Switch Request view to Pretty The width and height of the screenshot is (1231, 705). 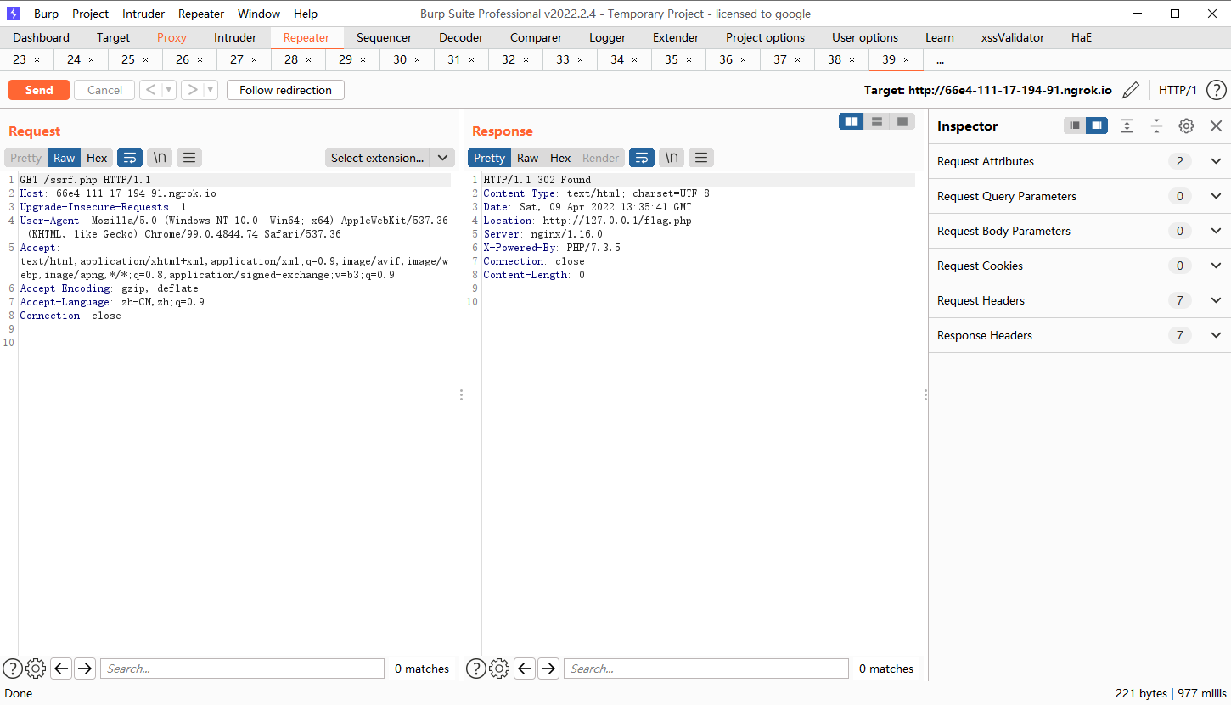[25, 158]
